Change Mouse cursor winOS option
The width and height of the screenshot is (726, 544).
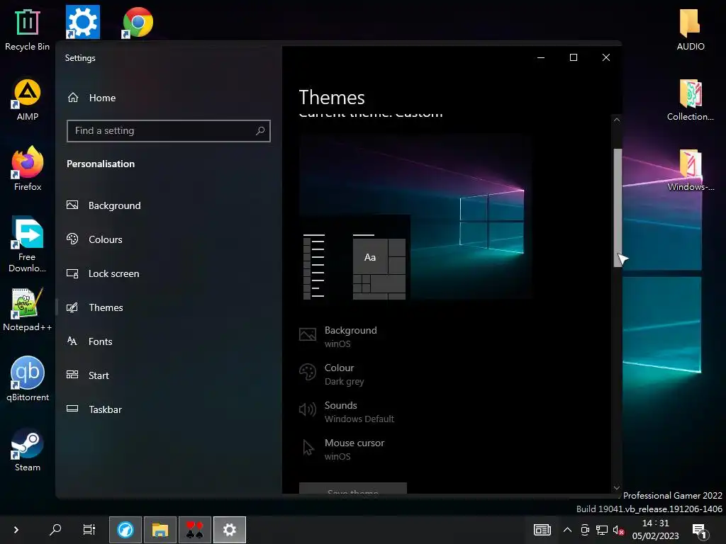pyautogui.click(x=342, y=449)
